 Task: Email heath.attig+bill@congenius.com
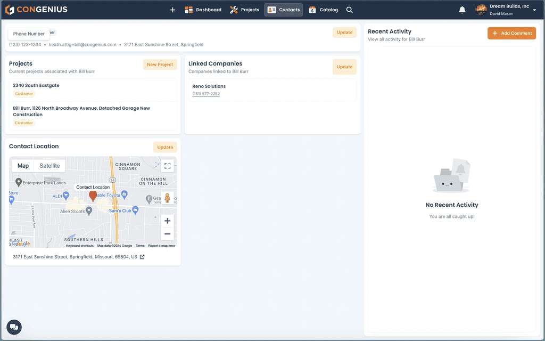point(82,45)
